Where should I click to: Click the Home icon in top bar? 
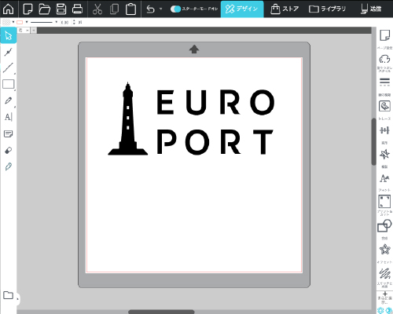(x=9, y=9)
